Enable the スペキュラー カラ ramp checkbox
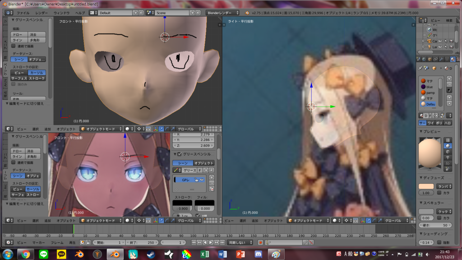This screenshot has width=462, height=260. point(439,218)
